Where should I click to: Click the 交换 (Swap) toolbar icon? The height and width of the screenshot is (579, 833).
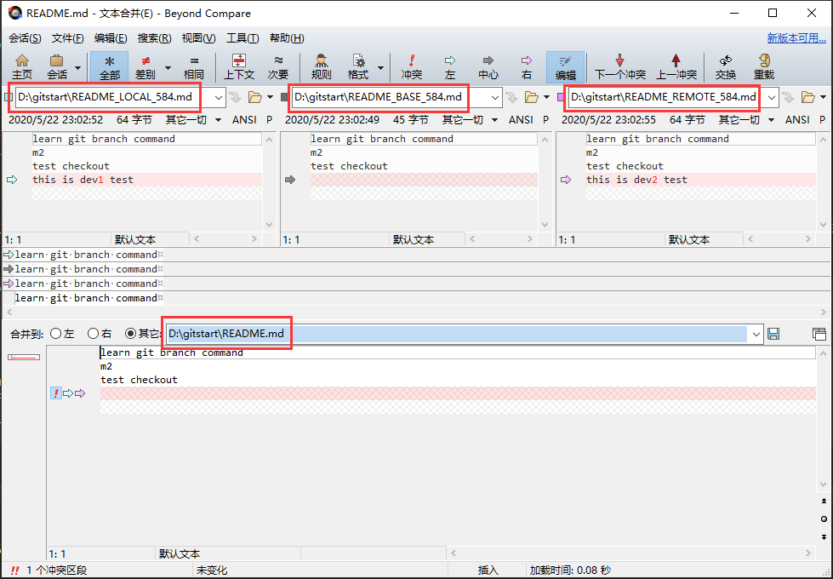pyautogui.click(x=726, y=66)
